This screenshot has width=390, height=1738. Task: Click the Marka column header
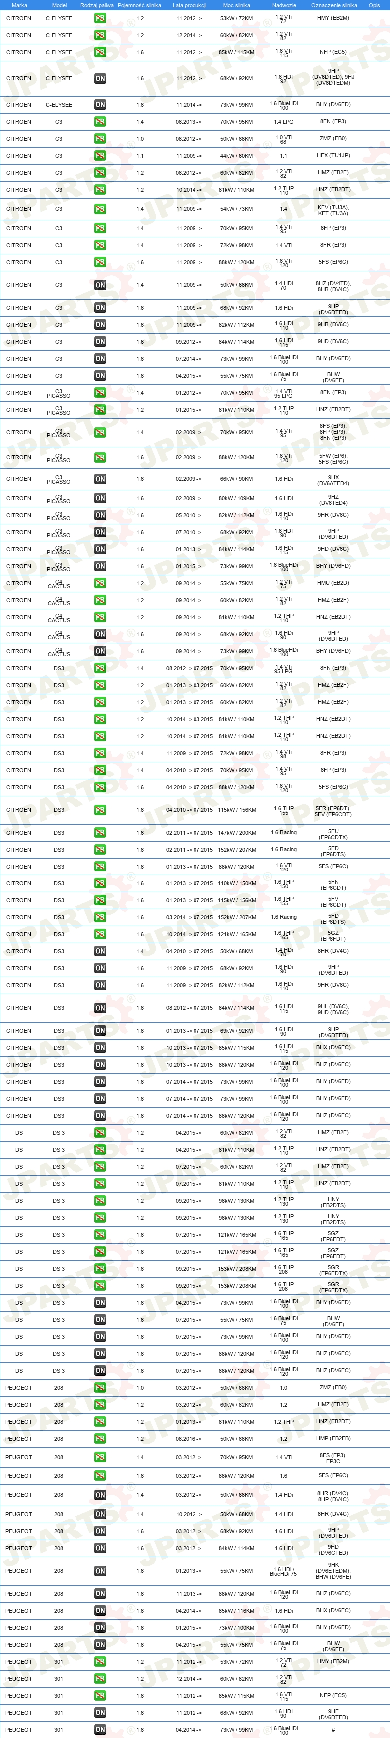(x=19, y=5)
